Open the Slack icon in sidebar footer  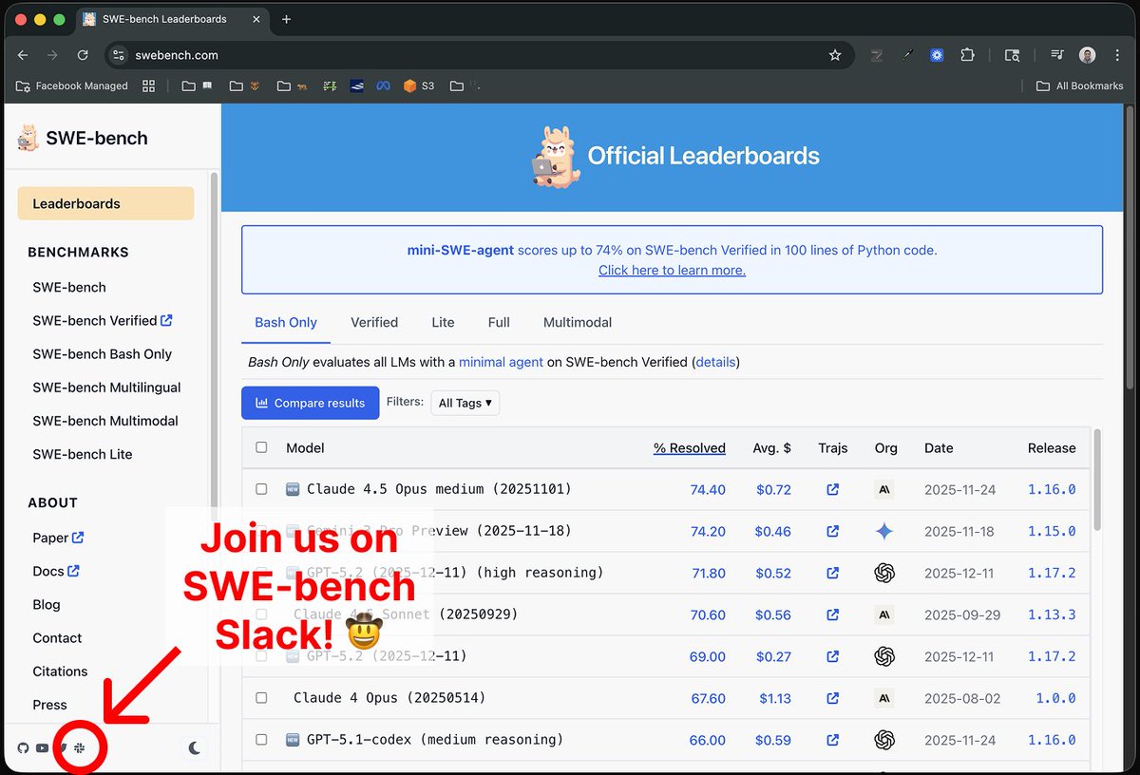point(80,748)
